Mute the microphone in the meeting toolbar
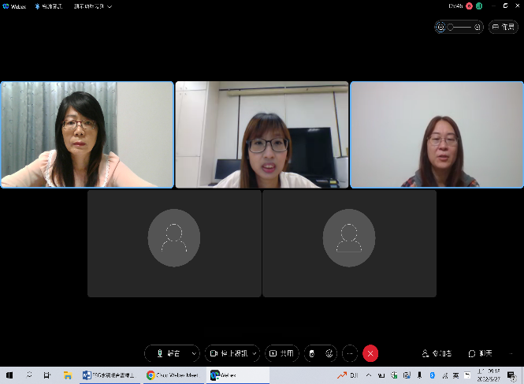 [x=168, y=353]
